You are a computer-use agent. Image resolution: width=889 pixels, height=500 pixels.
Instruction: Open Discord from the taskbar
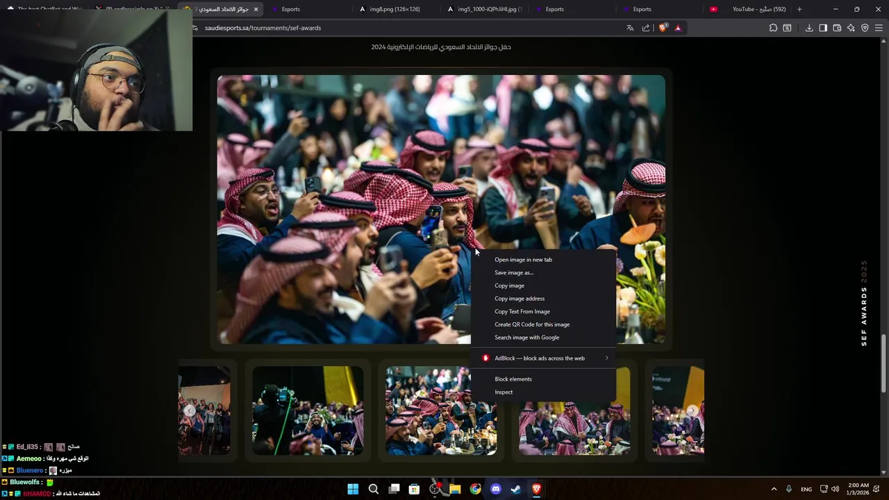[x=496, y=489]
